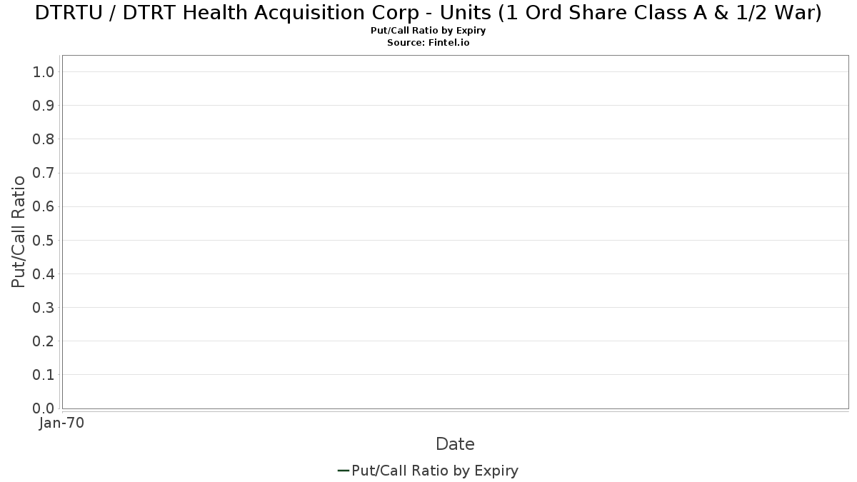The width and height of the screenshot is (857, 482).
Task: Click the 0.1 y-axis tick label
Action: [x=44, y=375]
